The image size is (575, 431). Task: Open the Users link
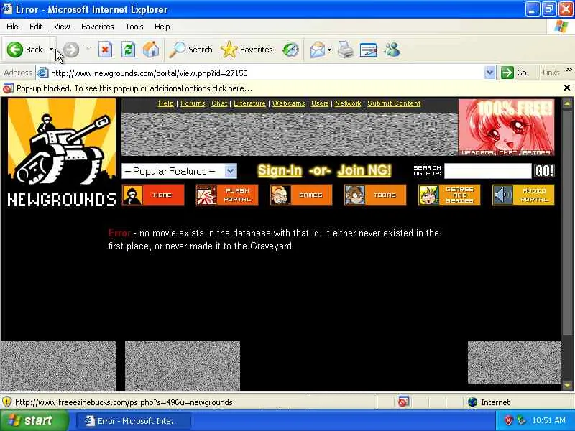320,103
